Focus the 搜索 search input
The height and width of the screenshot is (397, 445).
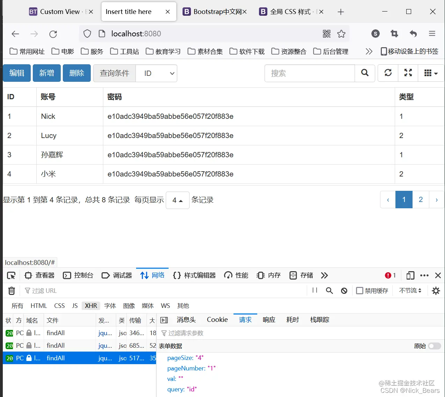310,73
